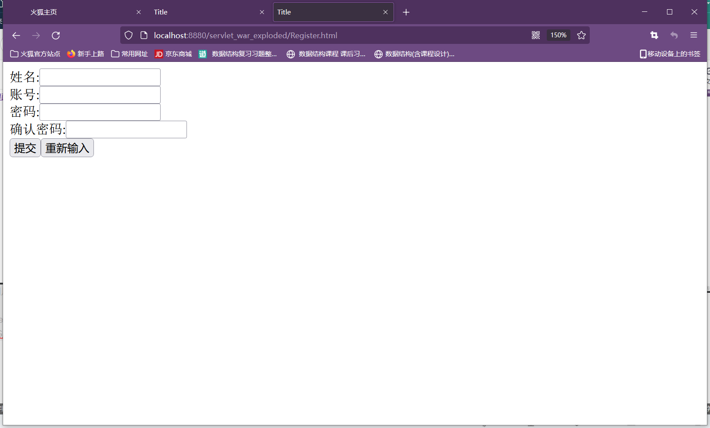Open 火狐官方站点 bookmark folder
710x428 pixels.
(x=35, y=54)
